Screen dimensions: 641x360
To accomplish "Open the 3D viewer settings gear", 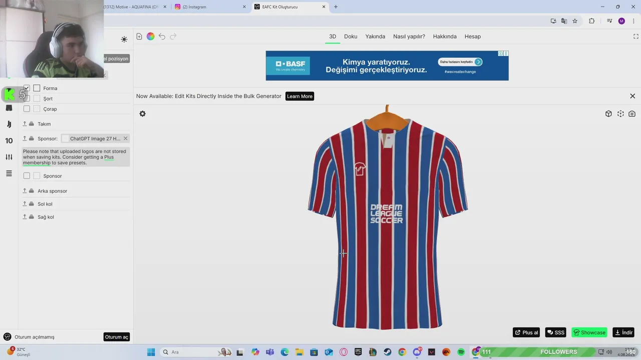I will 143,114.
